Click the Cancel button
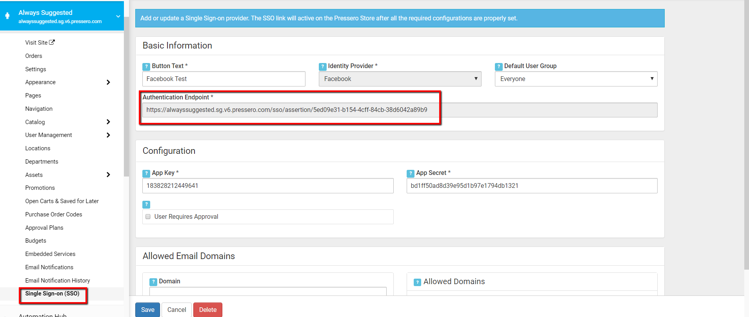The height and width of the screenshot is (317, 749). tap(176, 310)
